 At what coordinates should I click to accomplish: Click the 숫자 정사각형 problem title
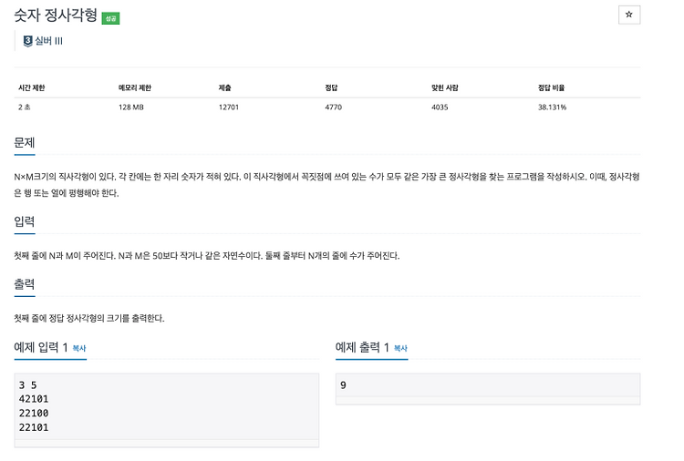(56, 15)
